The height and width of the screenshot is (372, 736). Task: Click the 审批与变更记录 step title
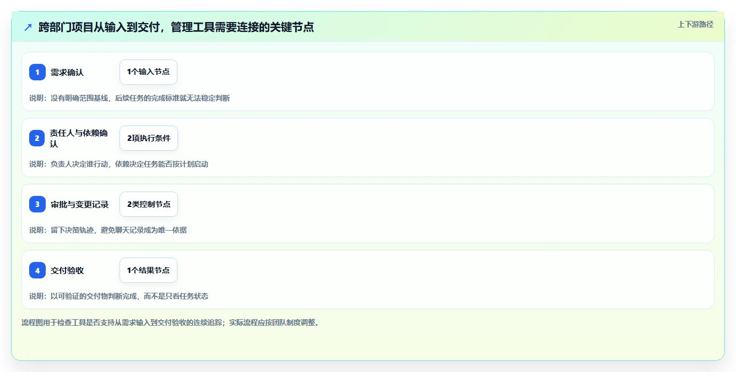click(x=79, y=204)
